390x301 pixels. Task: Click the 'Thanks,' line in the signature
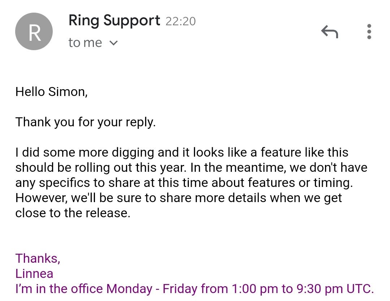click(38, 258)
